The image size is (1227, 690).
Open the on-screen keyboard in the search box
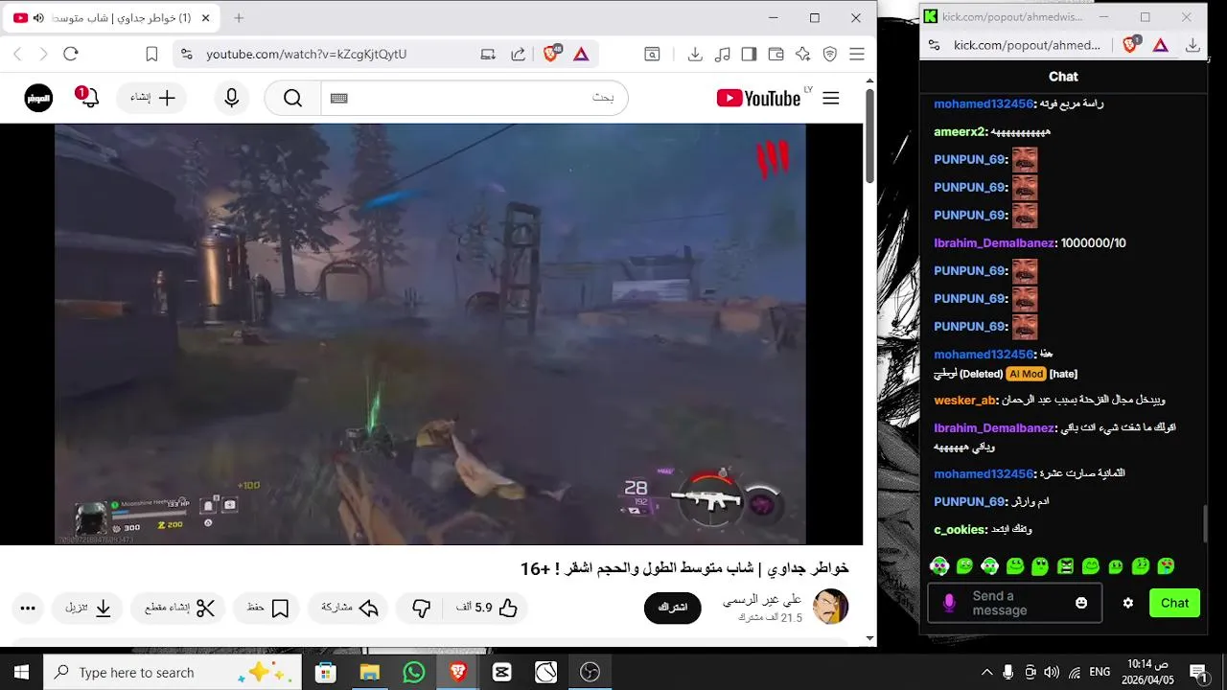click(338, 98)
